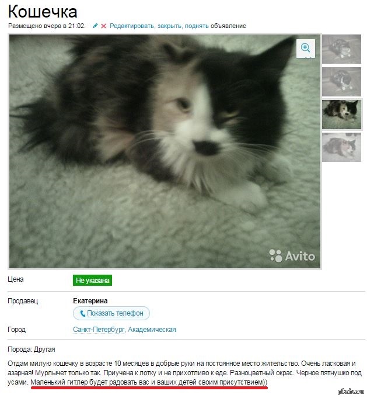The image size is (367, 398).
Task: Click the green Не указана price label
Action: [x=93, y=280]
